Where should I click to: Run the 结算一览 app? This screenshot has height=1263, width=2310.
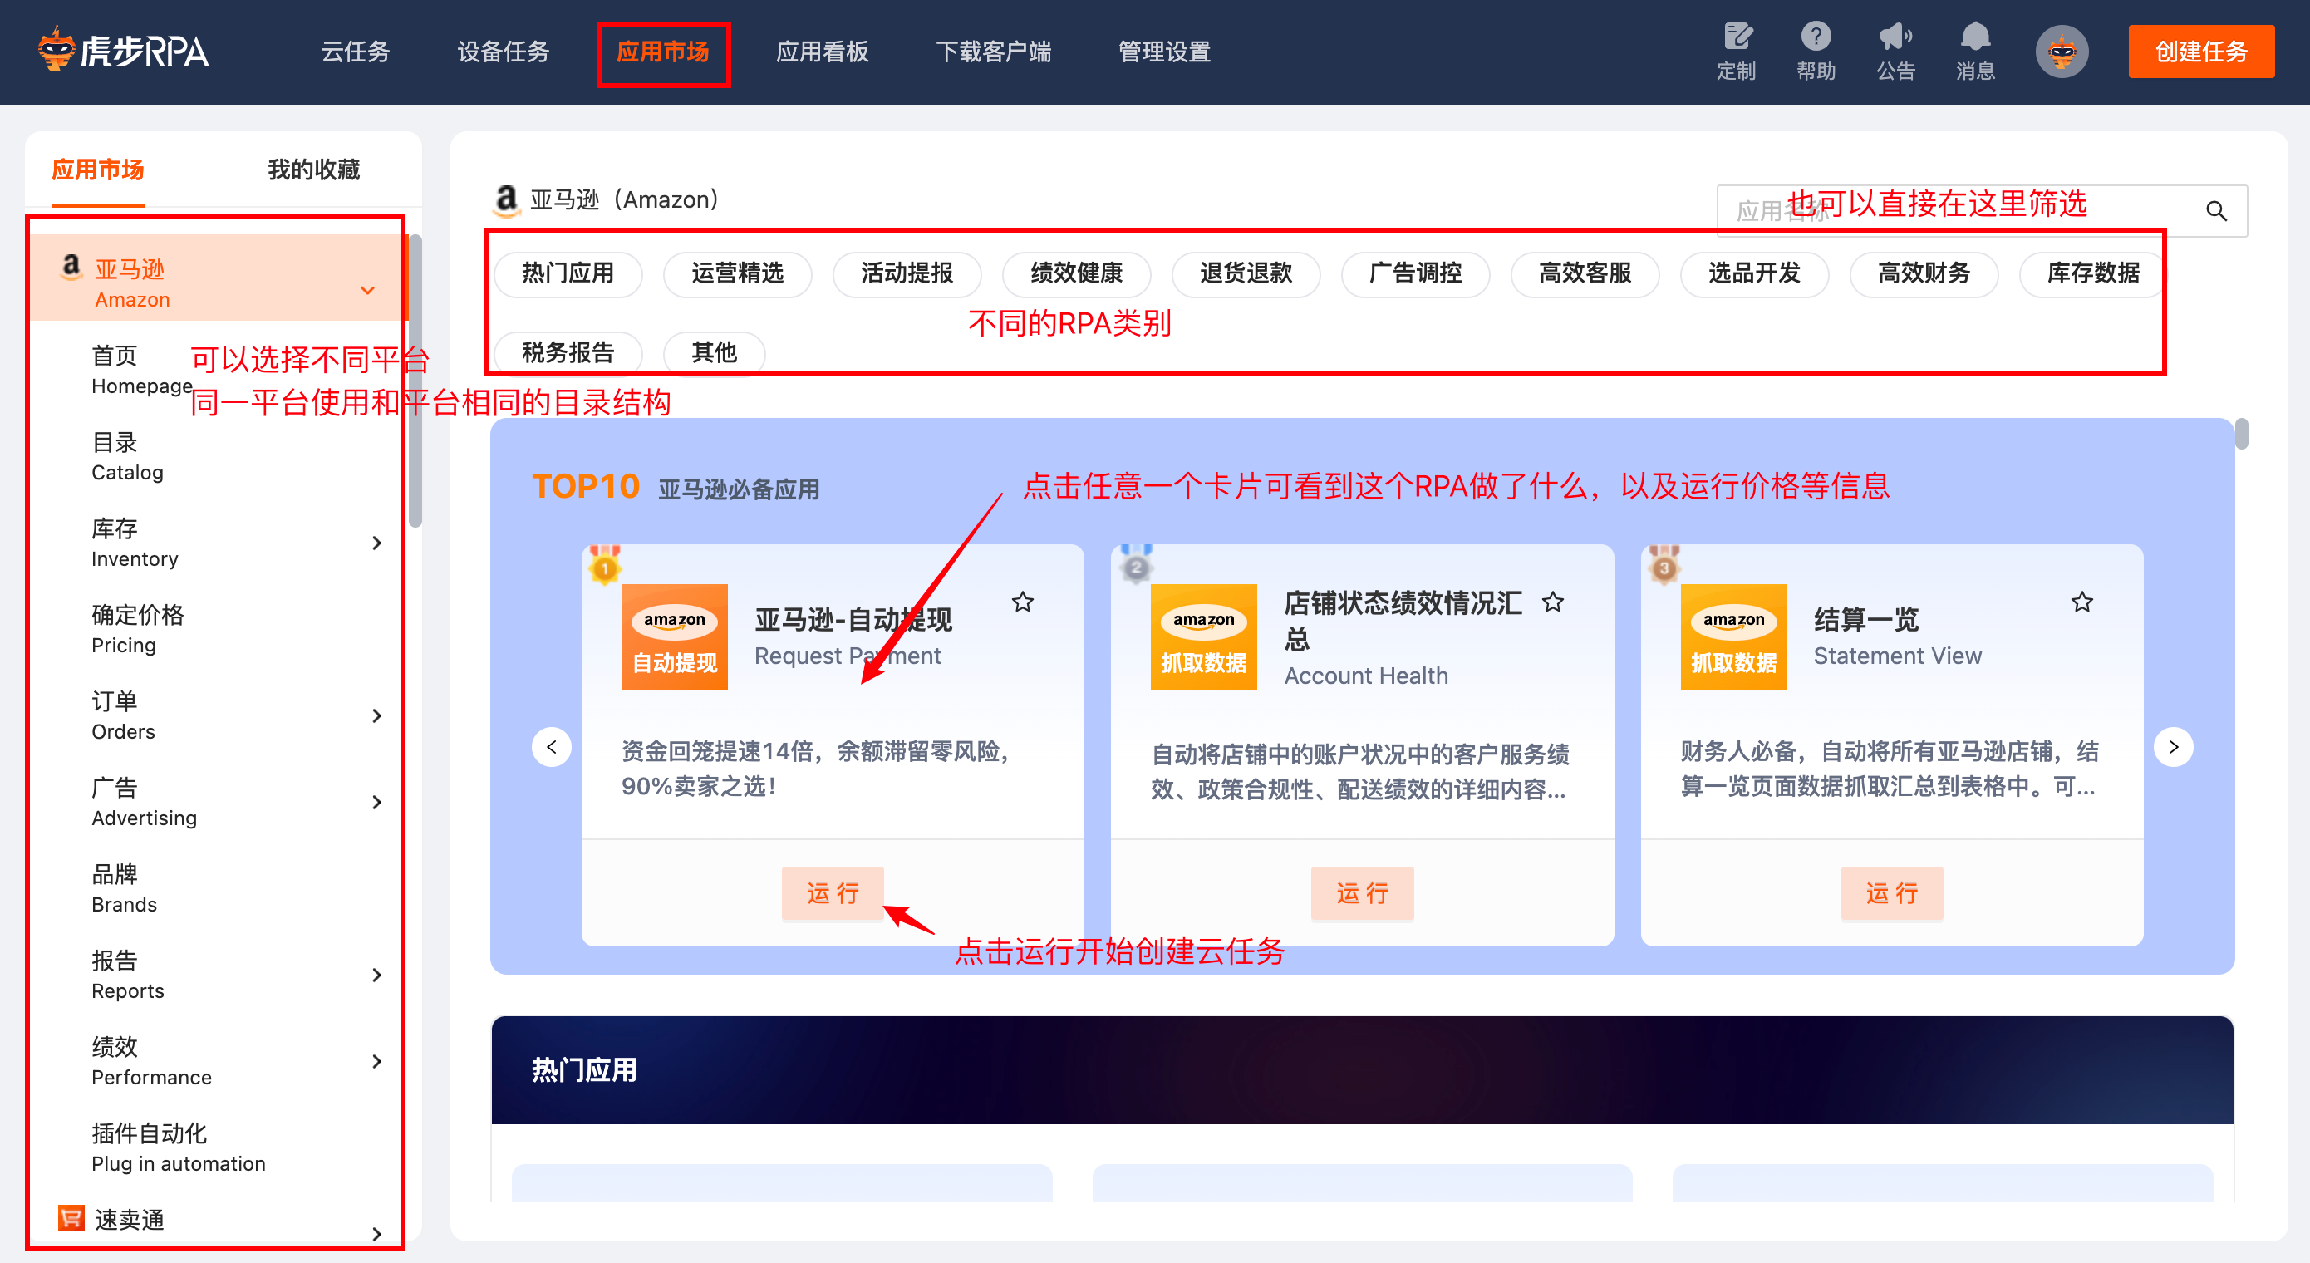1892,892
